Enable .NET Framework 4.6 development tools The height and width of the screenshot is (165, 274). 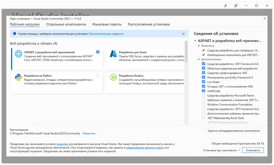coord(203,109)
